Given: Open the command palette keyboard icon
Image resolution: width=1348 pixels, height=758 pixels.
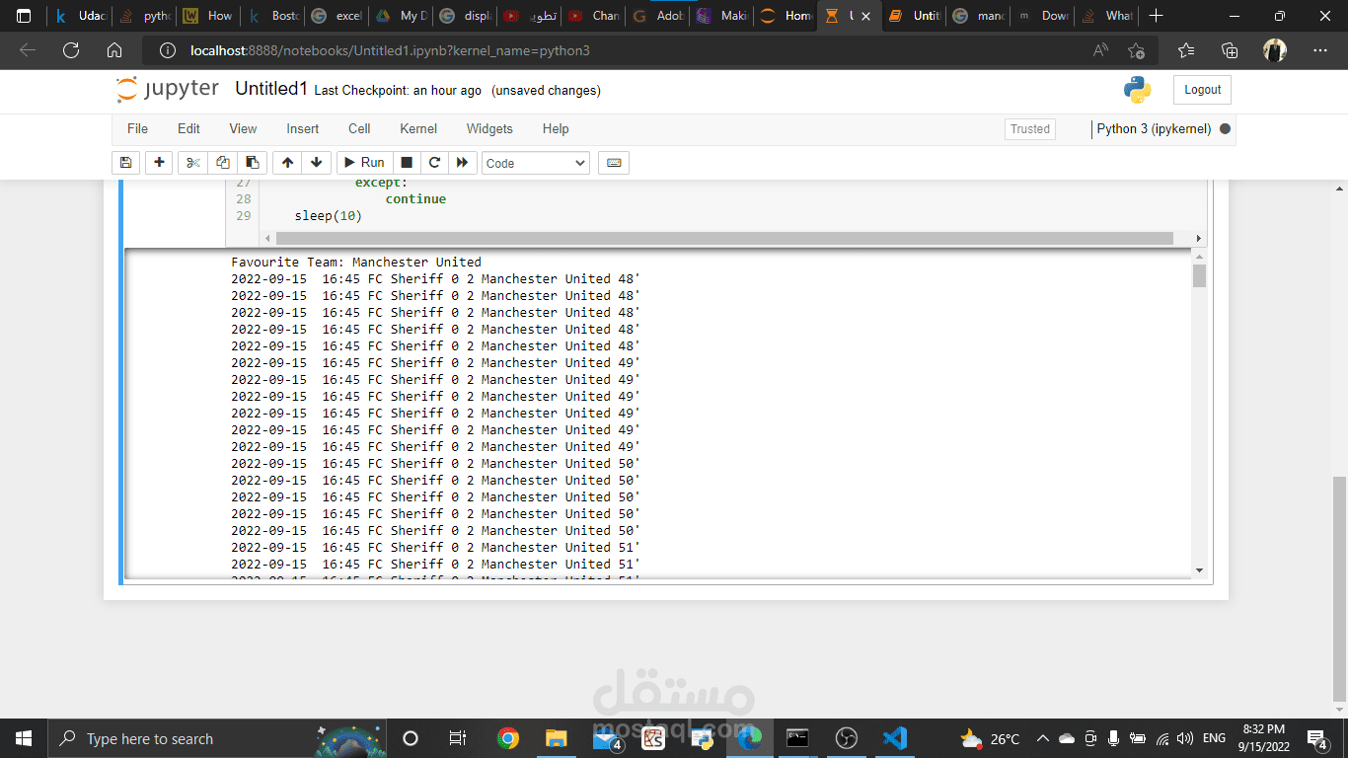Looking at the screenshot, I should (614, 163).
